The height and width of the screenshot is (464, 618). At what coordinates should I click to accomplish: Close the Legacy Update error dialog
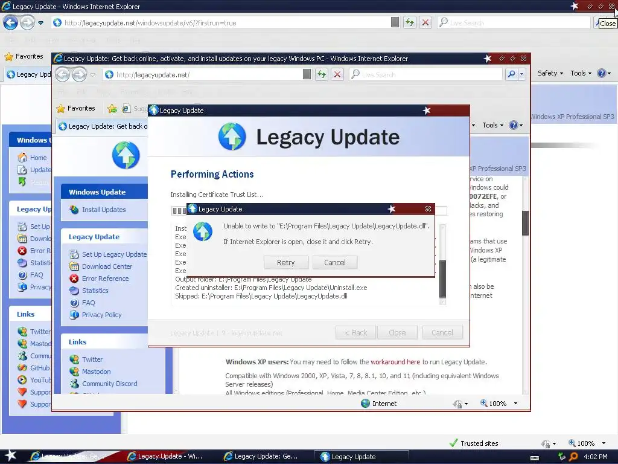pyautogui.click(x=428, y=208)
